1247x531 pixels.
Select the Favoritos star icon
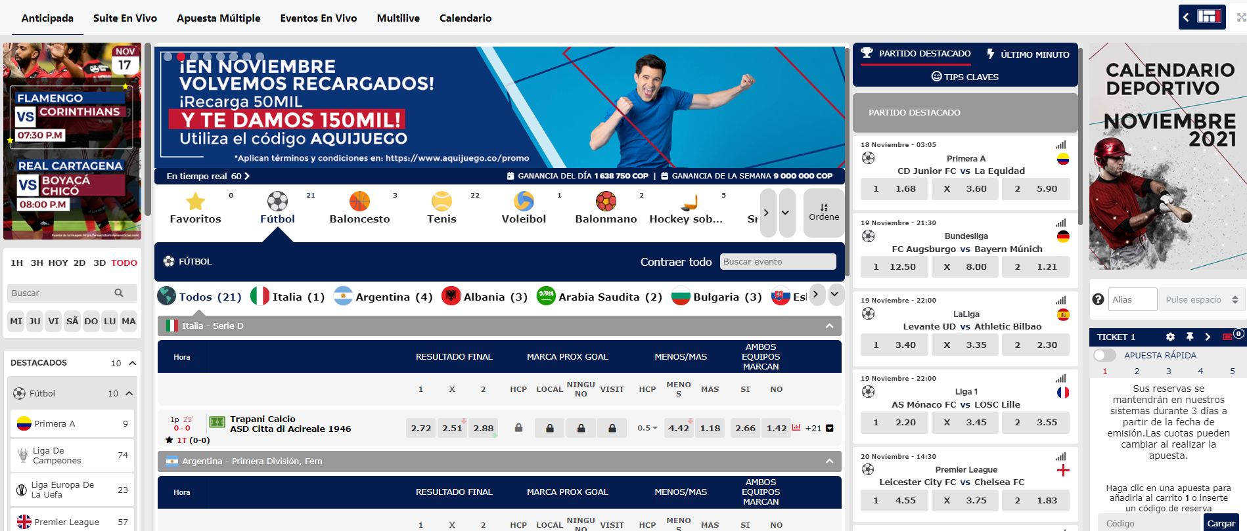click(x=195, y=201)
